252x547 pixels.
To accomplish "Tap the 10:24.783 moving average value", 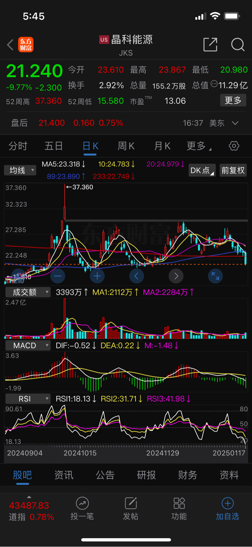I will click(116, 164).
